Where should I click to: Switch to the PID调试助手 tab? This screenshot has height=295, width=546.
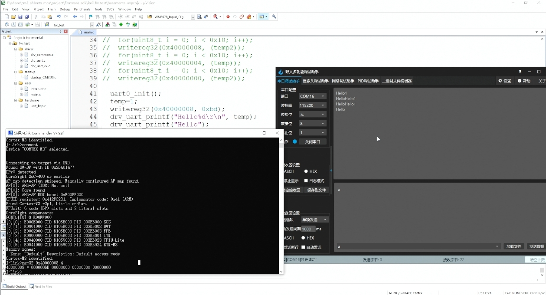pos(368,81)
